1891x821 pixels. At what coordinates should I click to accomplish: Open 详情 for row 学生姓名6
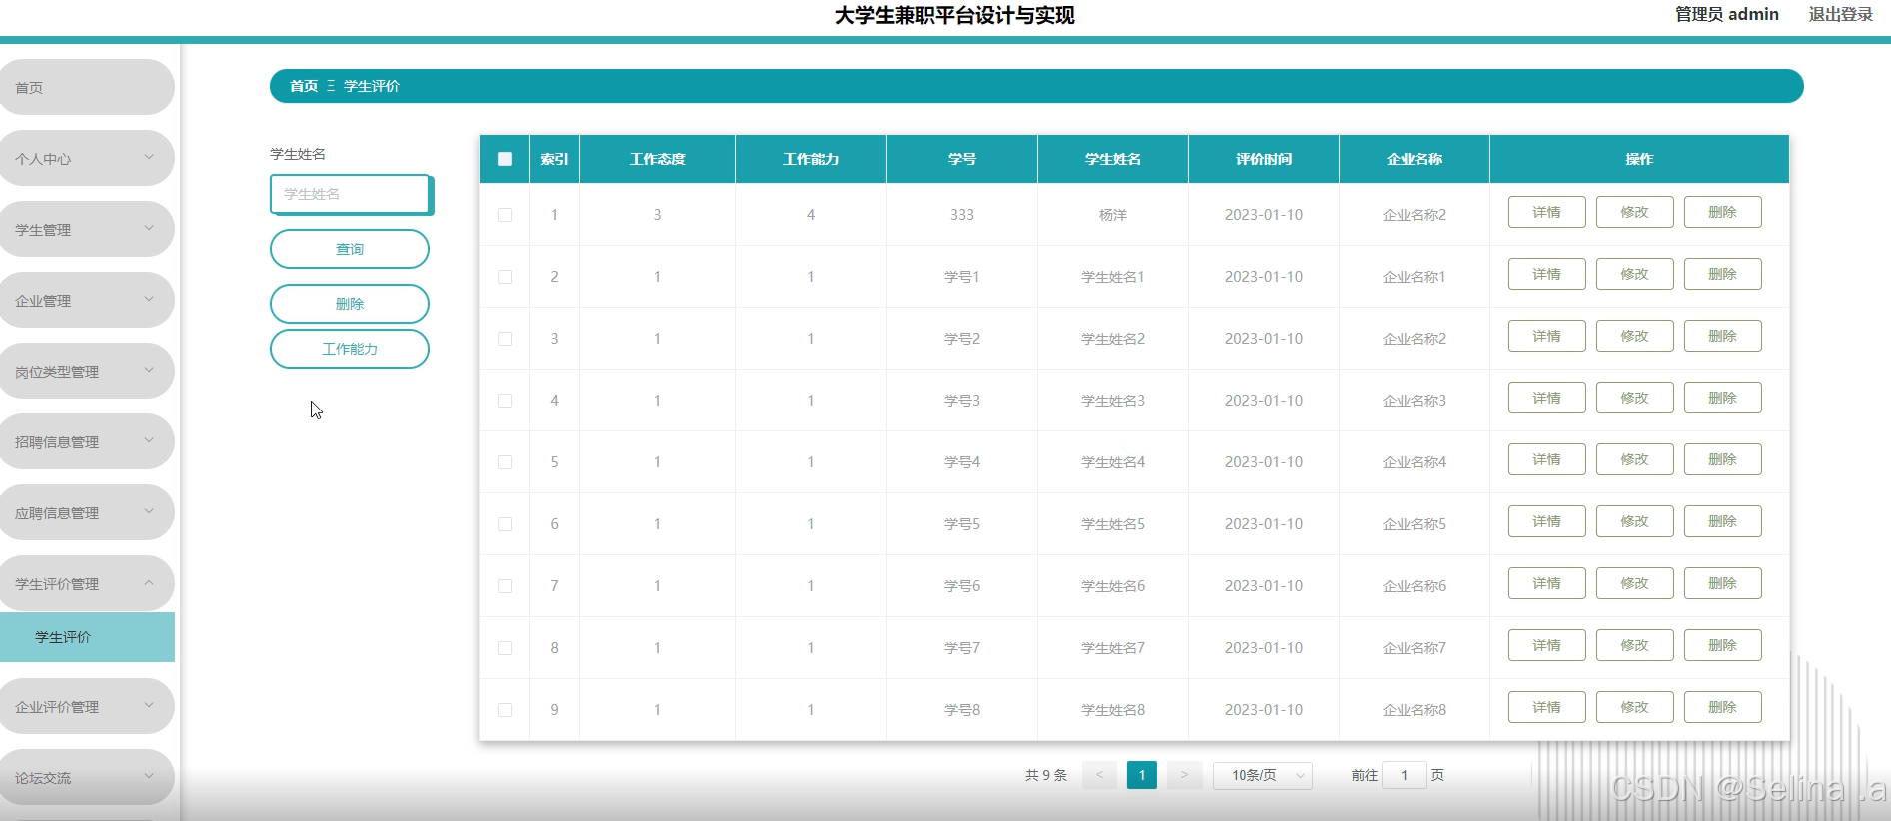pos(1546,583)
